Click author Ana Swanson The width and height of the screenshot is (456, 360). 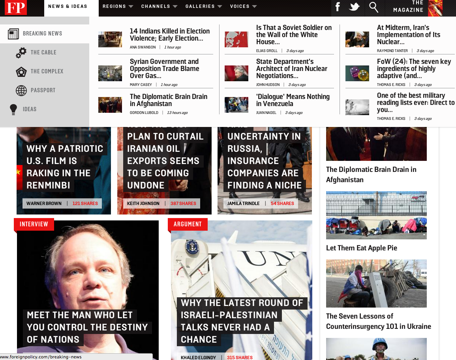143,47
